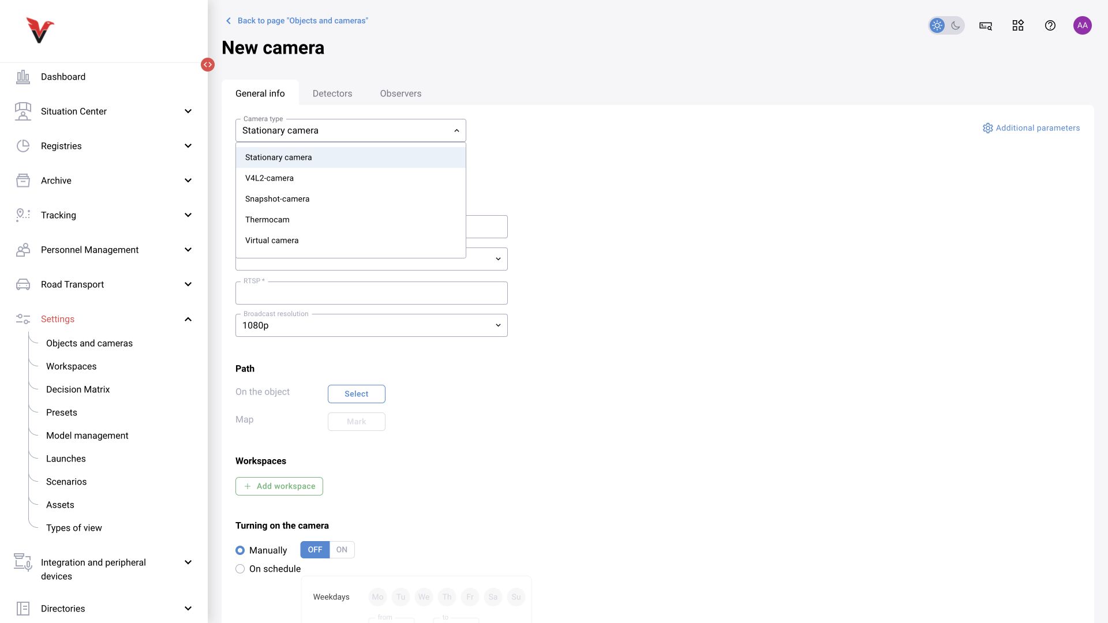Switch to the Detectors tab

tap(332, 93)
